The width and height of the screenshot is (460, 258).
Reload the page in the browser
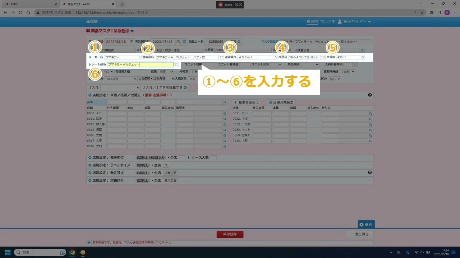point(21,12)
